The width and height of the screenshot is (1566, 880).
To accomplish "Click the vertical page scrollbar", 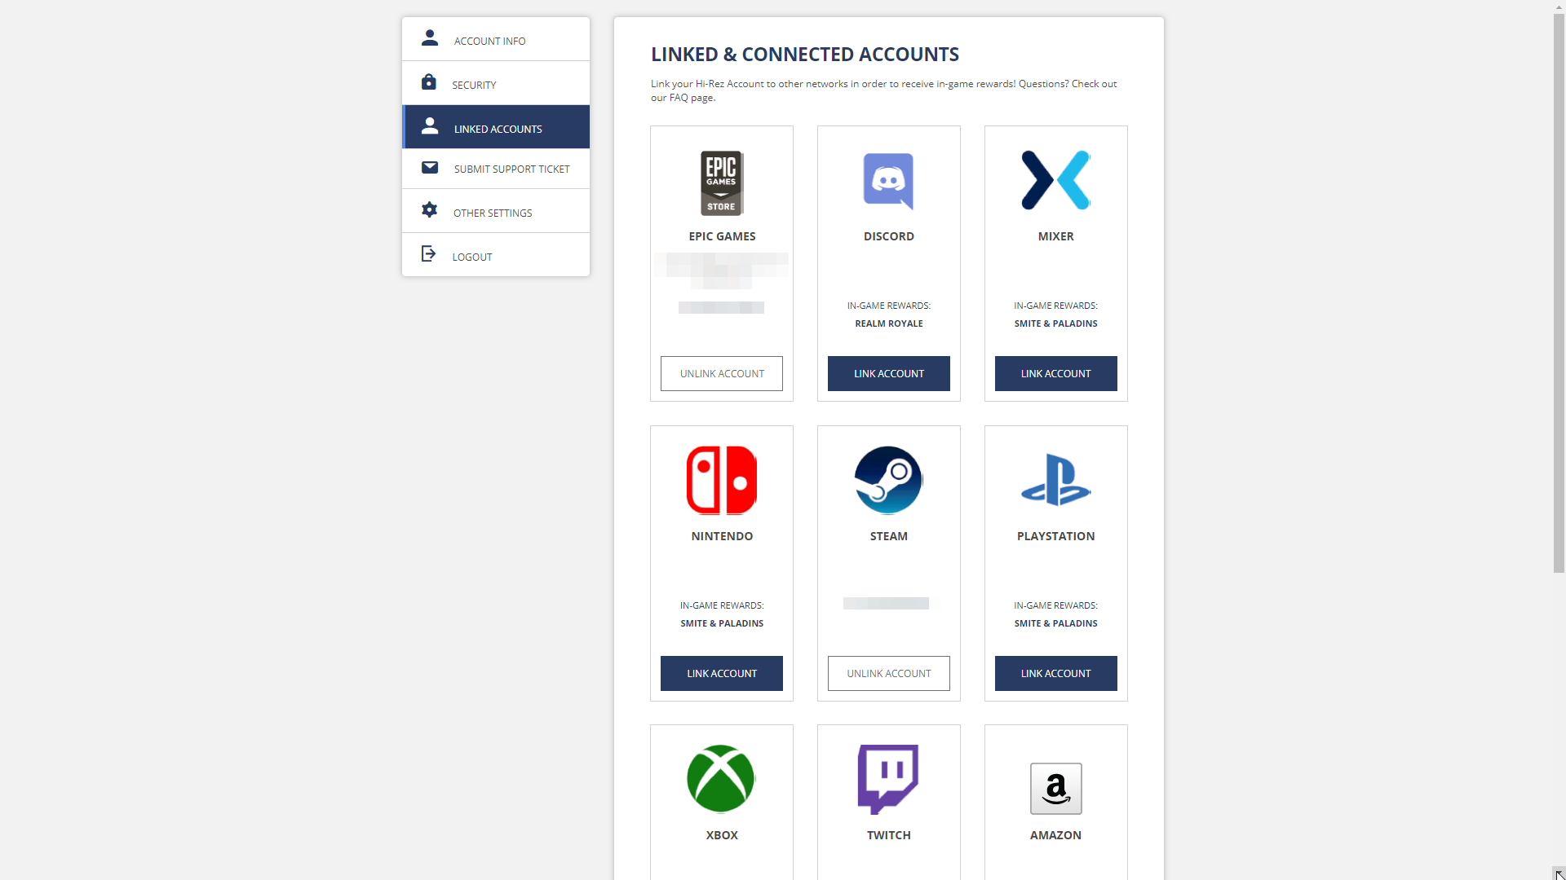I will click(1559, 293).
